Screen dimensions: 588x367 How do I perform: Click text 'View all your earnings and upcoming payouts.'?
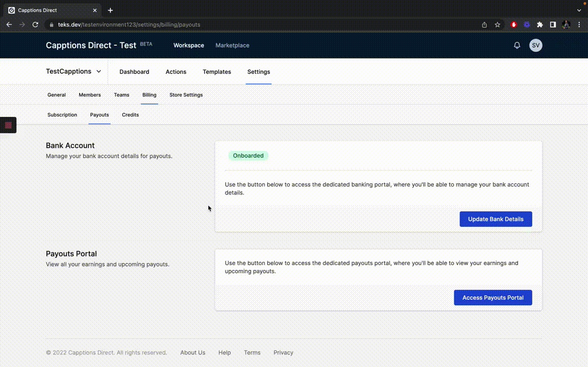108,265
